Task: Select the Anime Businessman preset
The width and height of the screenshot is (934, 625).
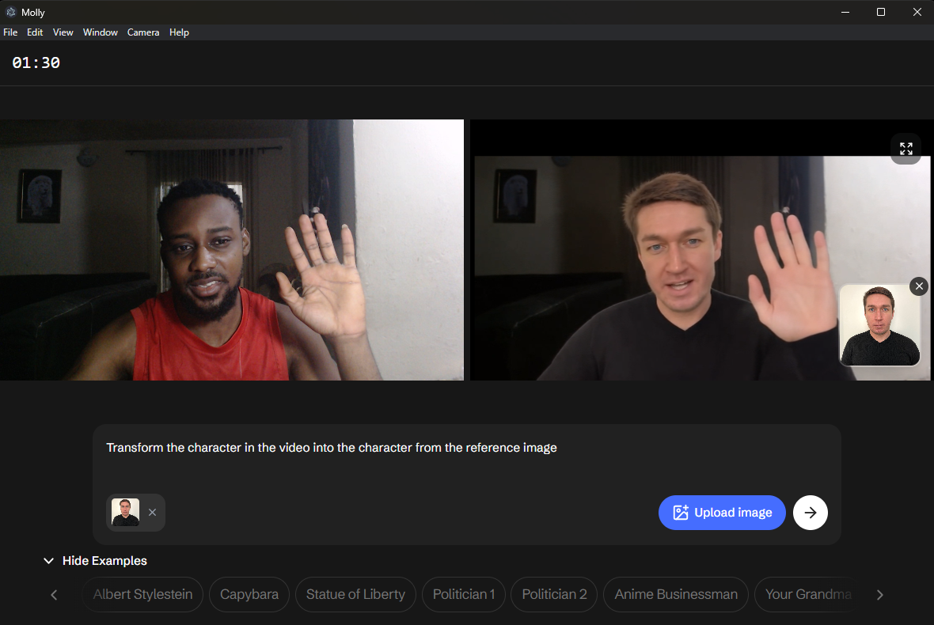Action: pos(675,594)
